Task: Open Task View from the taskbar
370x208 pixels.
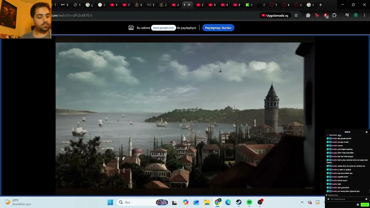Action: tap(174, 202)
